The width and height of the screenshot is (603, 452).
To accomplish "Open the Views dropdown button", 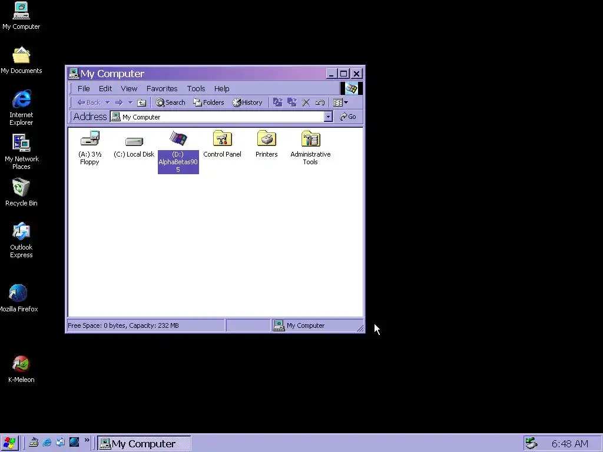I will point(341,102).
